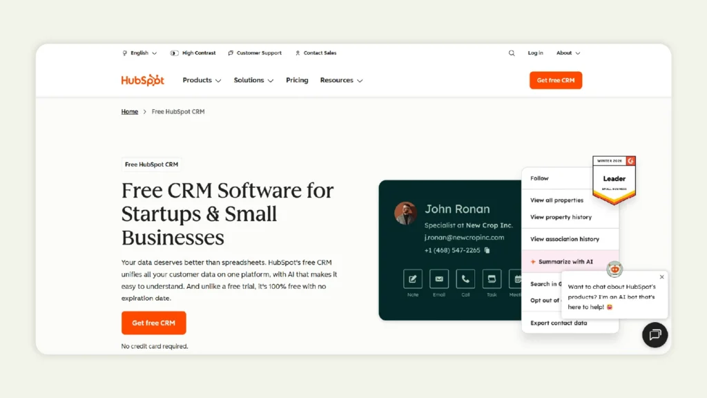The width and height of the screenshot is (707, 398).
Task: Expand the Products dropdown
Action: pos(201,80)
